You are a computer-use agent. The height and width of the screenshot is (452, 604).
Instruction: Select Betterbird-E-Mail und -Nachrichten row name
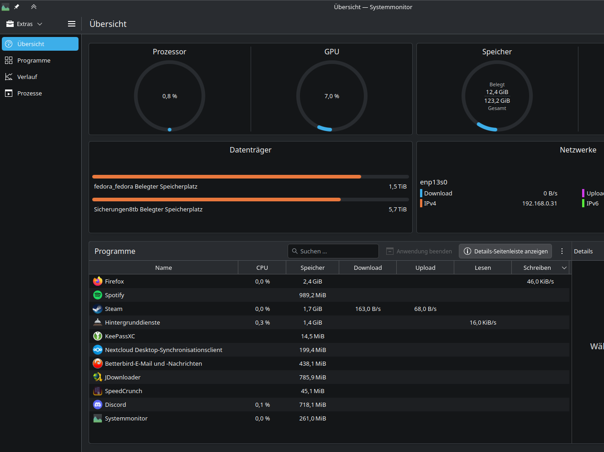[x=153, y=363]
